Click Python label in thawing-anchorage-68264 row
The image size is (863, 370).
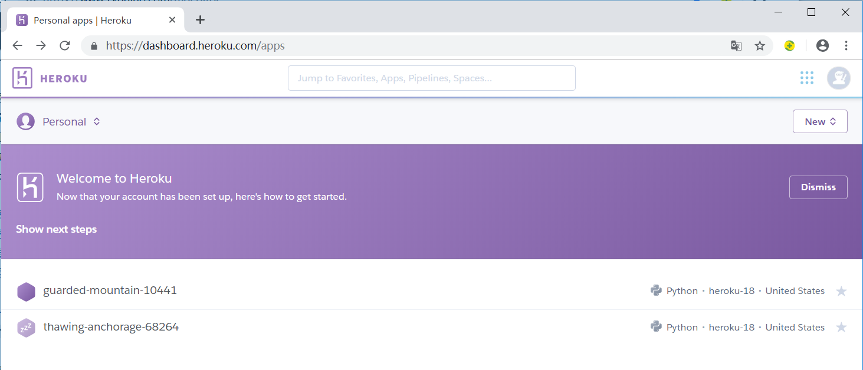tap(682, 328)
